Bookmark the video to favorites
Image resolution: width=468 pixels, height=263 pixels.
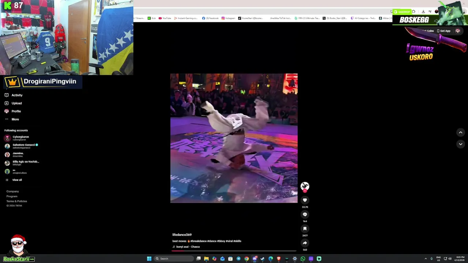pyautogui.click(x=305, y=229)
